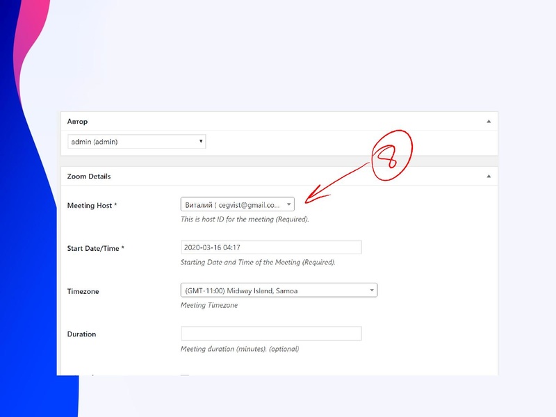Viewport: 556px width, 417px height.
Task: Click the Timezone dropdown arrow icon
Action: point(372,291)
